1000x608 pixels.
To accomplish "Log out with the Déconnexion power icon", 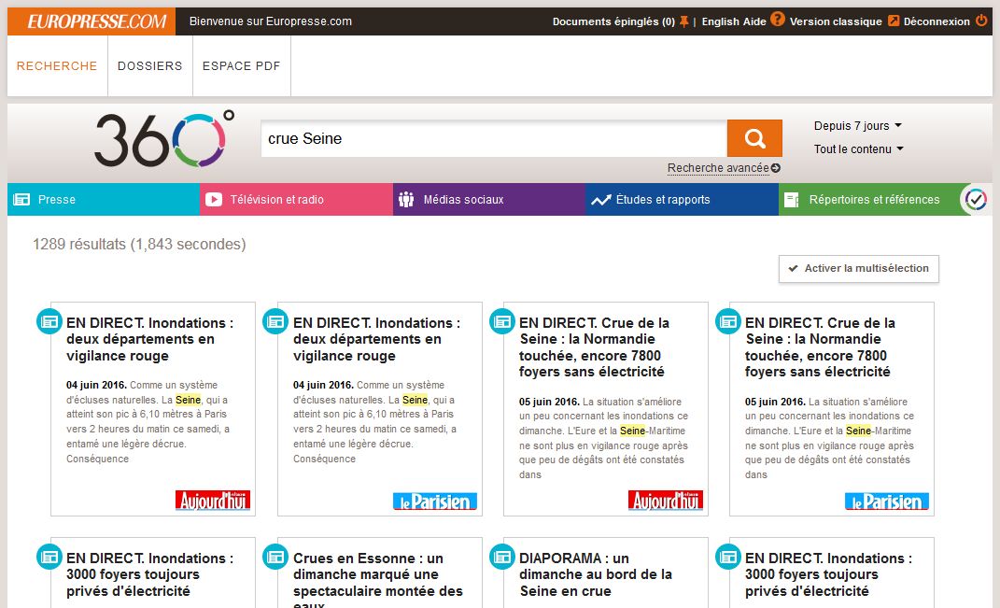I will pos(981,21).
